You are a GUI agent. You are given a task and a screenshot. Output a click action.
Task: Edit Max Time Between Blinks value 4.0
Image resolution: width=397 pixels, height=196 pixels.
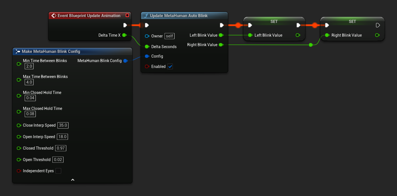coord(29,82)
